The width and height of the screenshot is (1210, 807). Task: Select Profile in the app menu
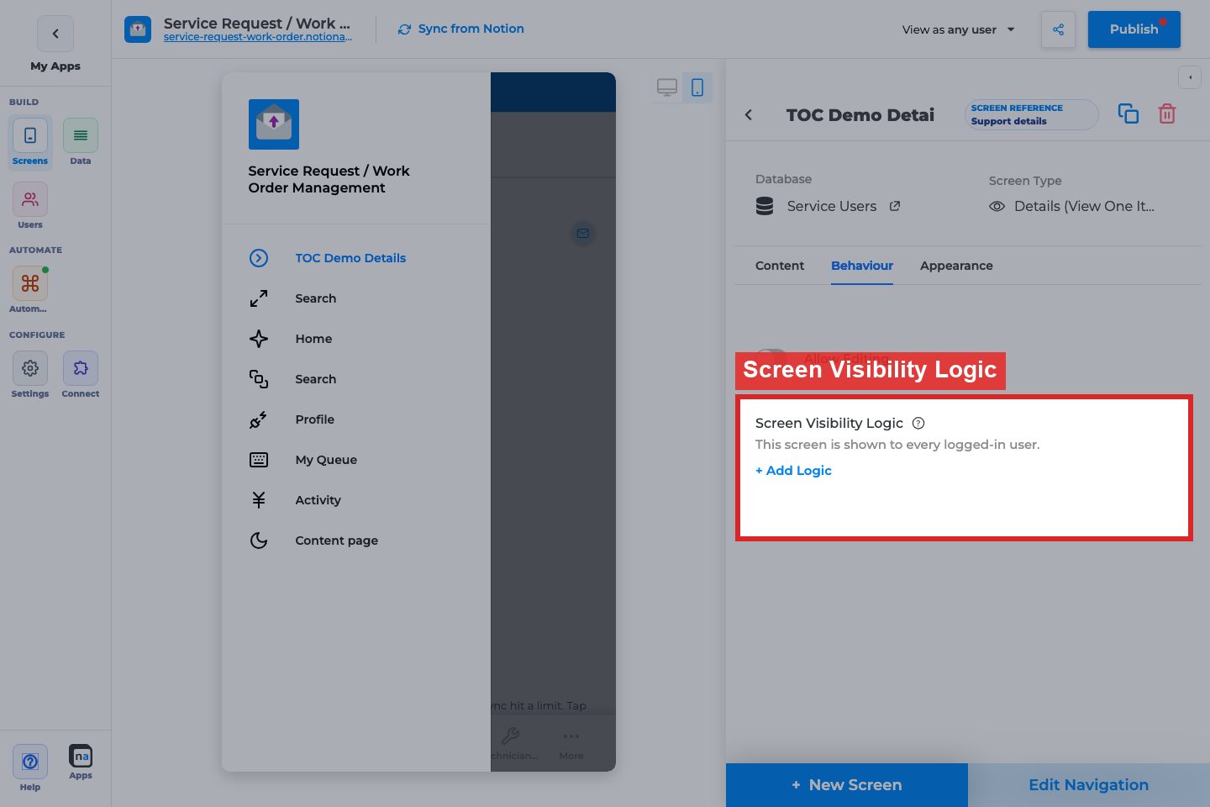click(x=356, y=419)
